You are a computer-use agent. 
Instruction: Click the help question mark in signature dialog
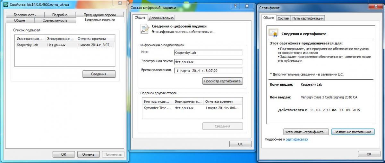(236, 6)
